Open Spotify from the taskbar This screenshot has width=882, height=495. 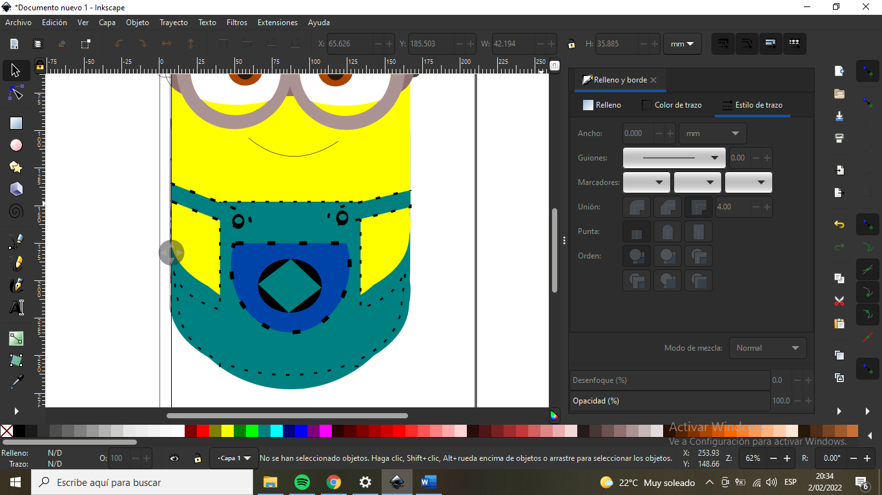302,482
